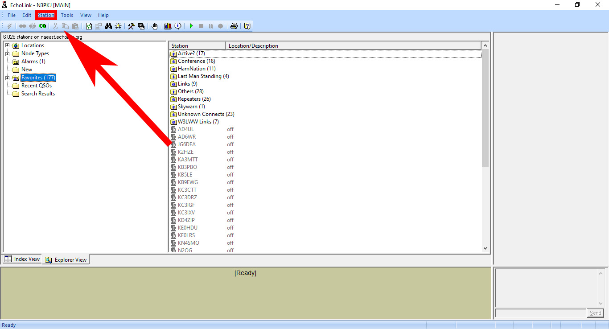Click the Help question mark icon
Image resolution: width=609 pixels, height=329 pixels.
[x=247, y=26]
